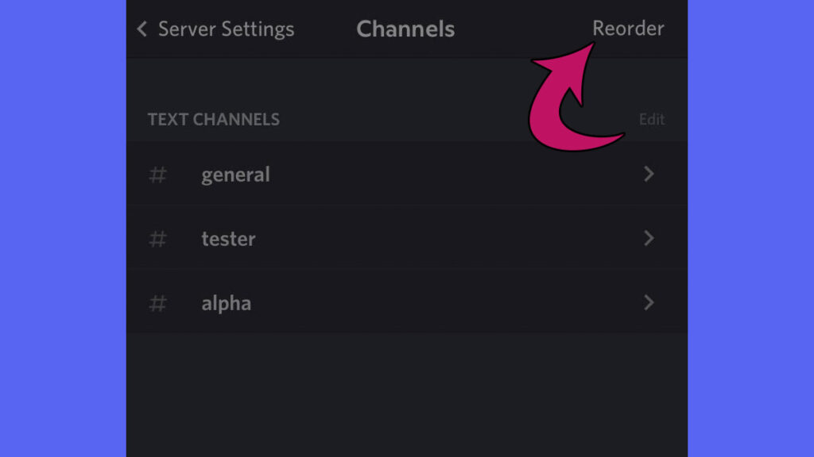The height and width of the screenshot is (457, 814).
Task: Select Edit next to TEXT CHANNELS
Action: click(652, 119)
